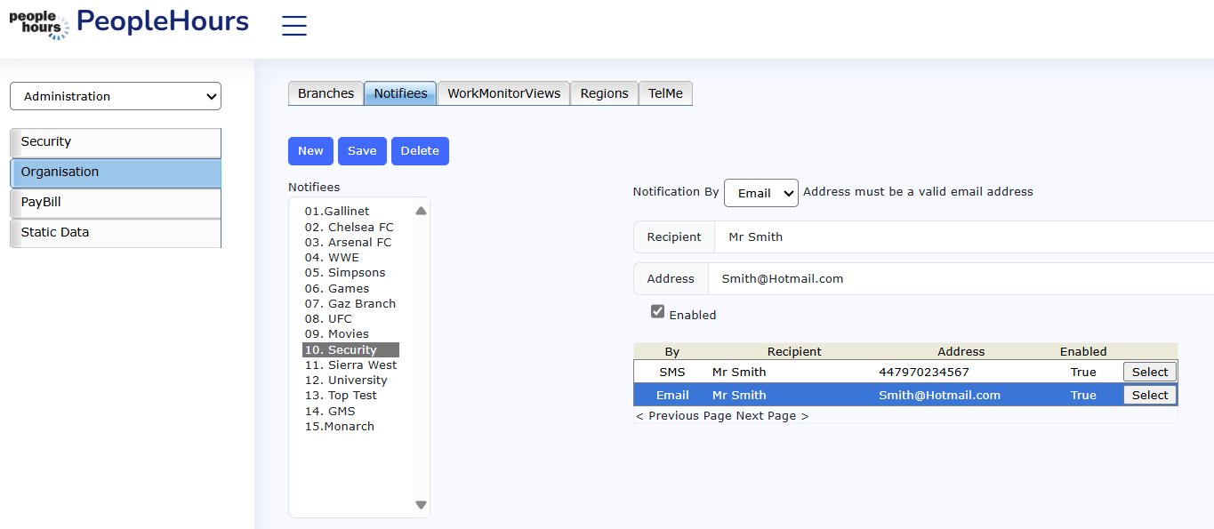Go to Next Page link

pyautogui.click(x=772, y=416)
